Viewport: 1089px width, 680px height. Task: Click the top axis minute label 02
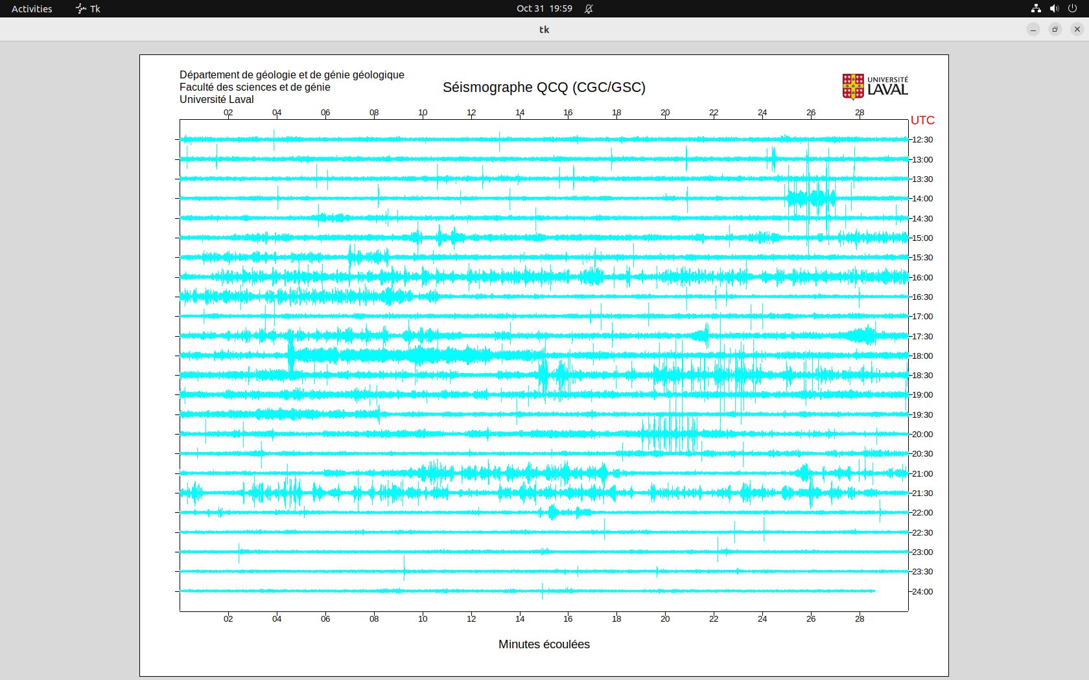pyautogui.click(x=228, y=113)
